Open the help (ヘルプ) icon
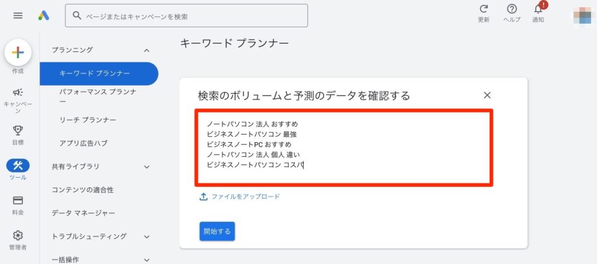597x264 pixels. click(512, 9)
